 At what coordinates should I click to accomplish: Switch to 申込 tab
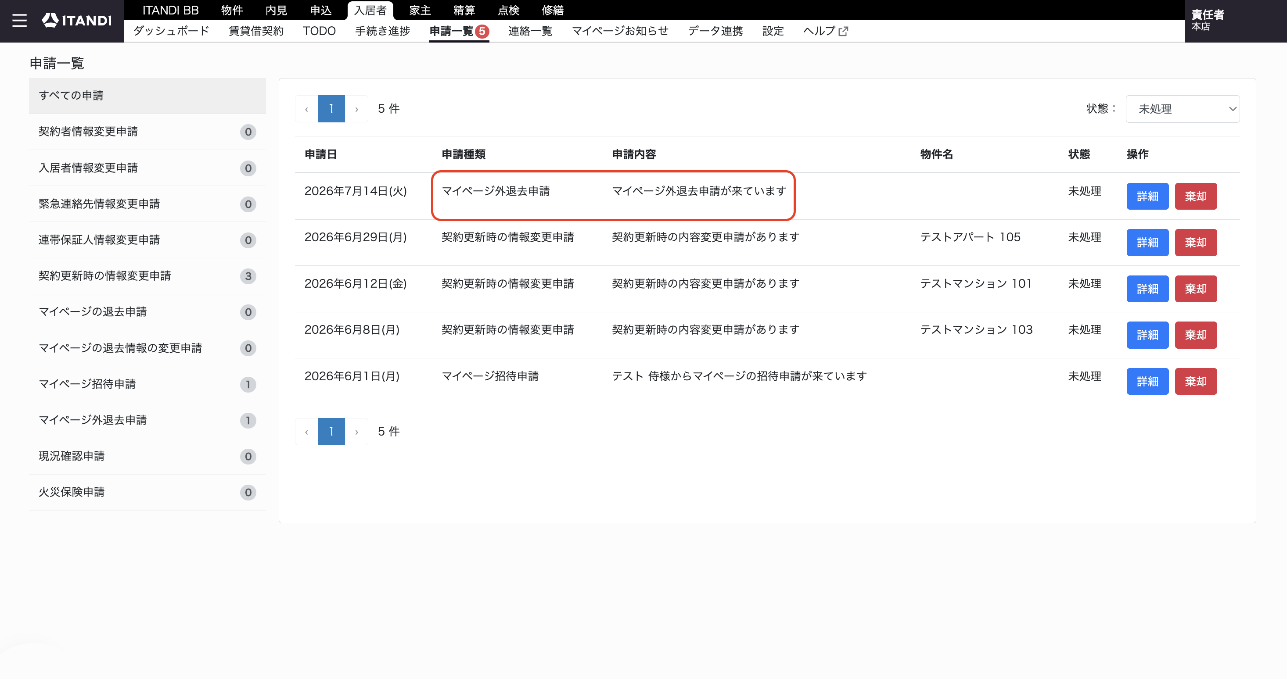click(x=321, y=10)
